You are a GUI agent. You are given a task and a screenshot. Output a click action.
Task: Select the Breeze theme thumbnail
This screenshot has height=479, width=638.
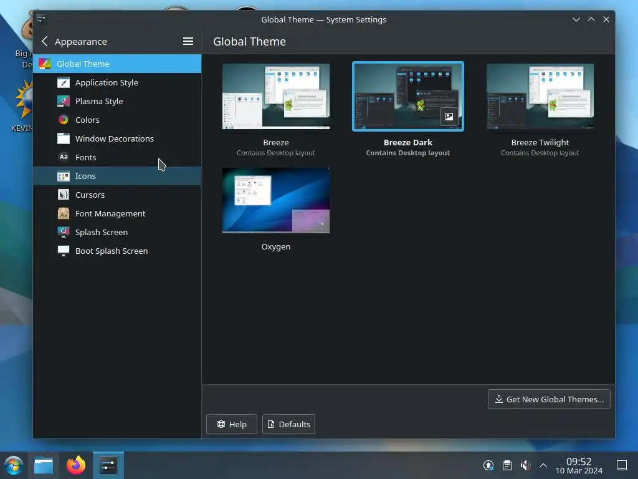[x=276, y=97]
